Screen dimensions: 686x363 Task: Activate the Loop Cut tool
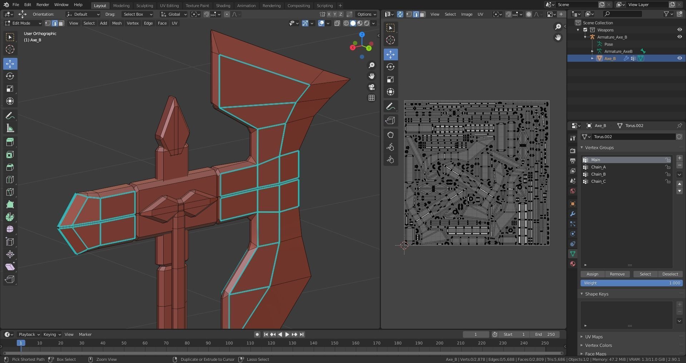[x=10, y=180]
